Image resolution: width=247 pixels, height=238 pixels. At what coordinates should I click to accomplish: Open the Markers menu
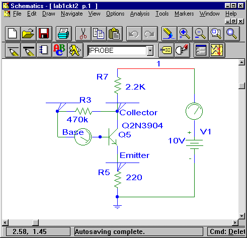coord(184,14)
